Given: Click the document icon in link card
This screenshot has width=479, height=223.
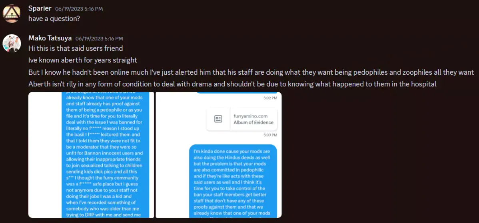Looking at the screenshot, I should pos(218,119).
